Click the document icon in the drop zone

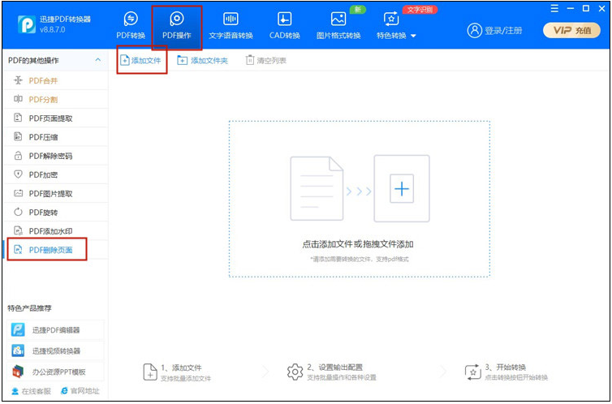(x=317, y=188)
